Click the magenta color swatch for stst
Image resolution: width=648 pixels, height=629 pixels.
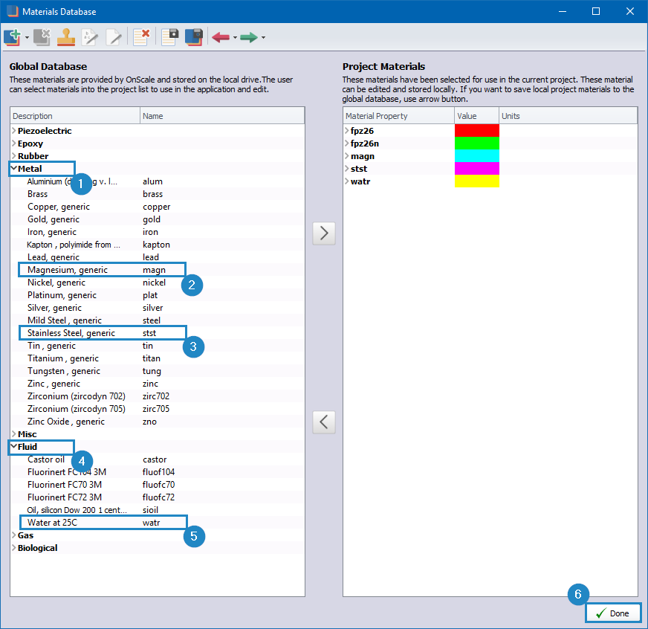477,169
